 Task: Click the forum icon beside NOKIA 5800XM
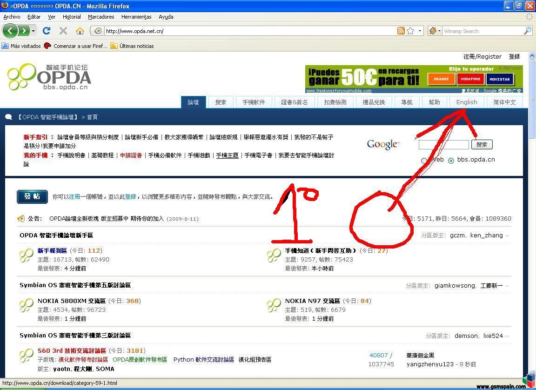point(27,306)
